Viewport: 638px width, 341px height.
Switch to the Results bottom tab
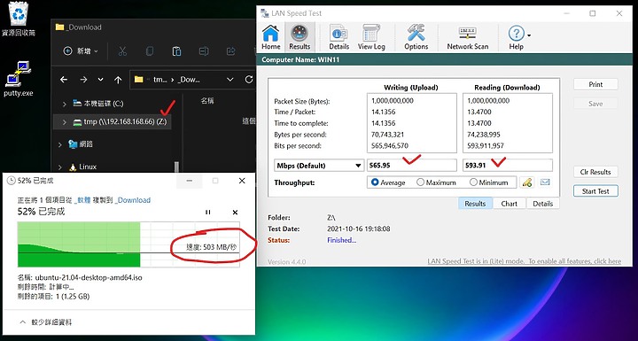tap(475, 204)
